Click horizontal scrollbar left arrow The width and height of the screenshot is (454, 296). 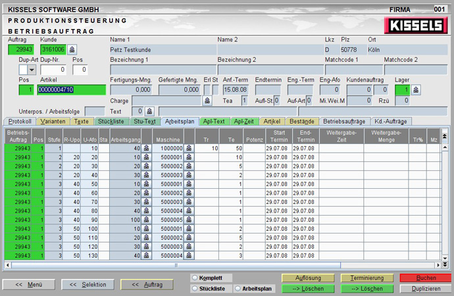pos(8,265)
